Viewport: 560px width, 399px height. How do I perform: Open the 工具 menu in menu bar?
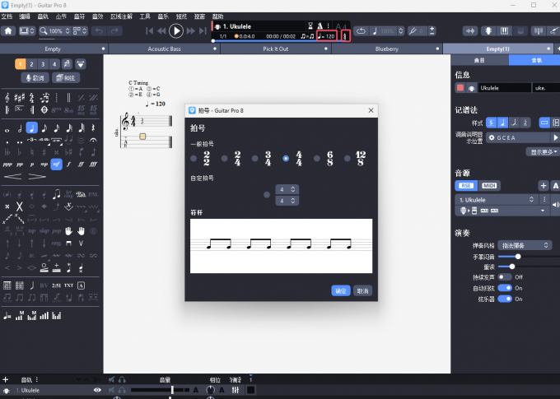pos(145,16)
